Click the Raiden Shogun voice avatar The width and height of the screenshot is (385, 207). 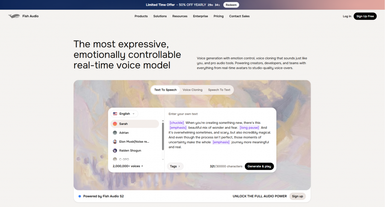click(x=115, y=151)
